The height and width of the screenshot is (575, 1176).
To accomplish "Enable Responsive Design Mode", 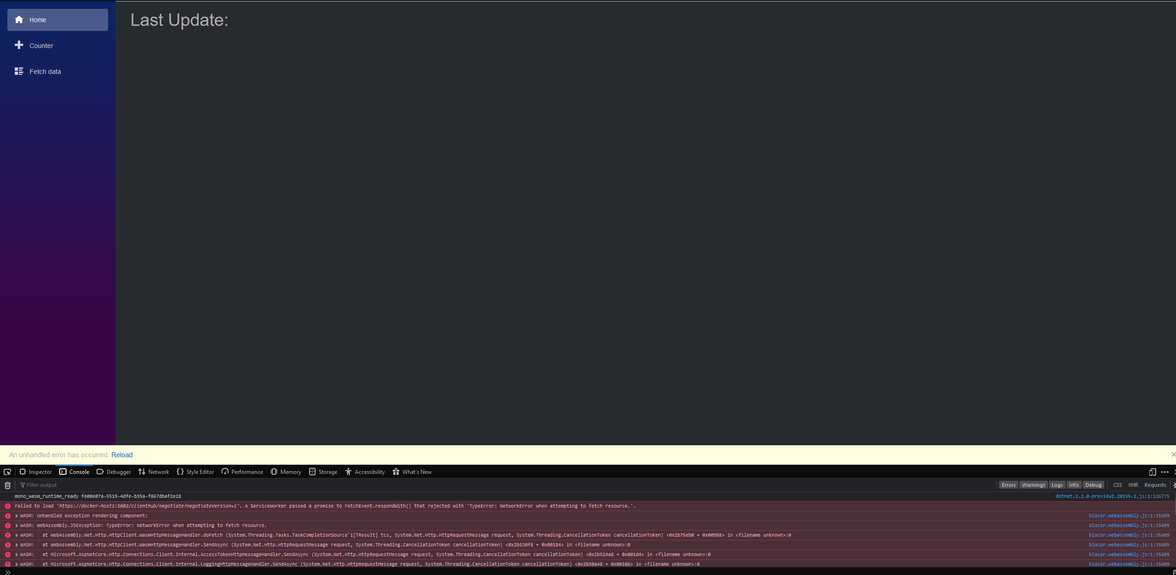I will (x=1152, y=472).
